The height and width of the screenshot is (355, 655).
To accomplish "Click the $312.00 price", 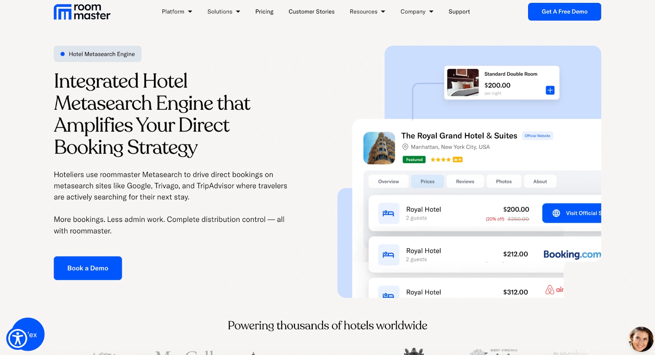I will 515,292.
